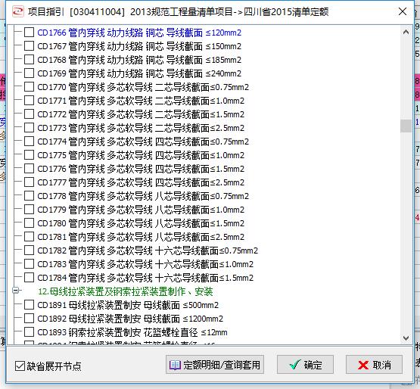
Task: Select row text CD1784 十六芯导线截面≤1.5mm2
Action: point(145,278)
